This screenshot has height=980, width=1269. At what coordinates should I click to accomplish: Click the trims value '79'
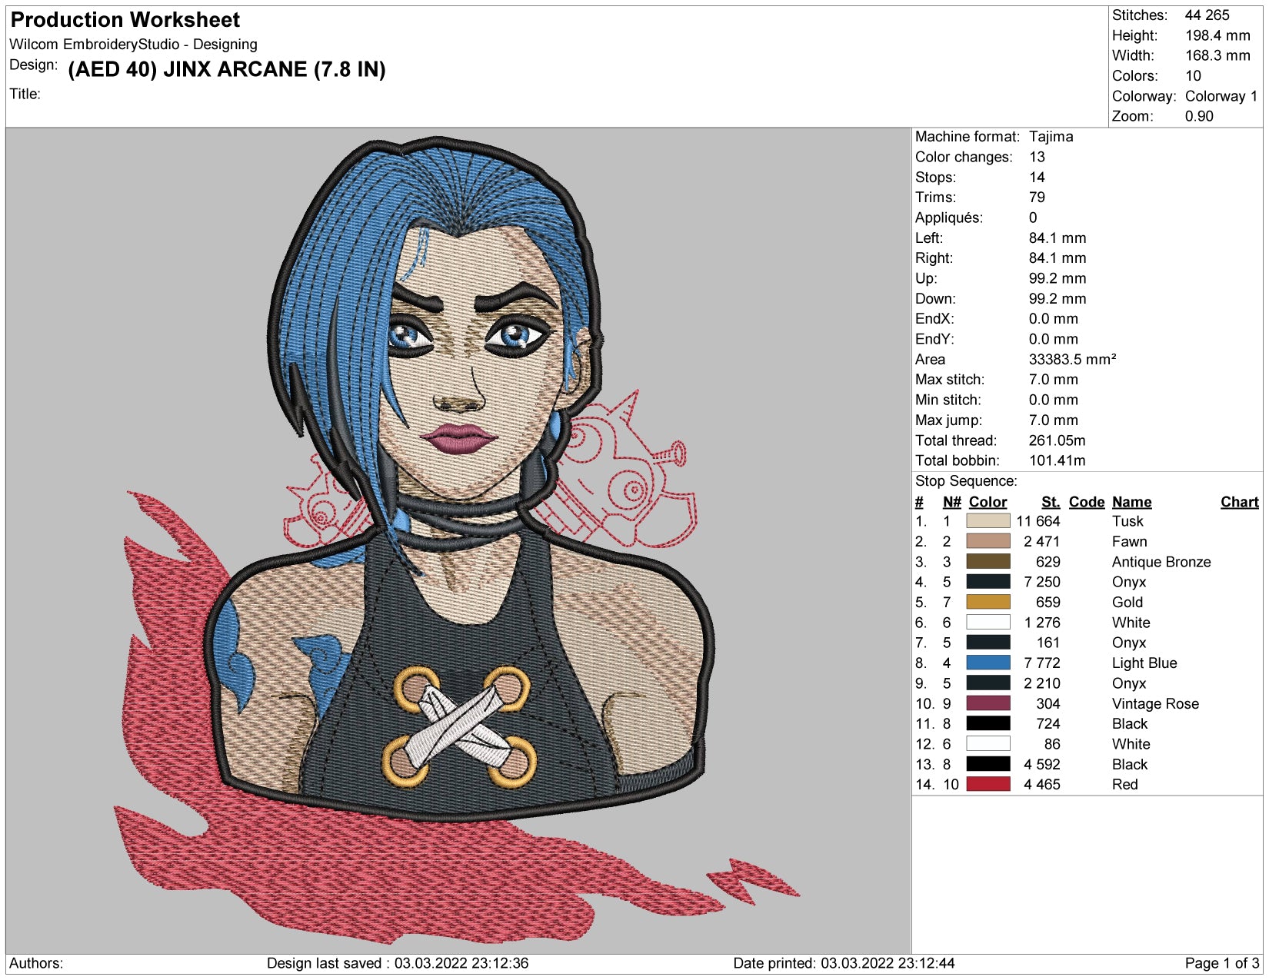pyautogui.click(x=1037, y=198)
